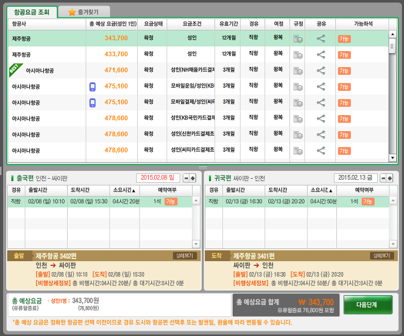
Task: Click 가능 seat button on 471,600 row
Action: tap(344, 71)
